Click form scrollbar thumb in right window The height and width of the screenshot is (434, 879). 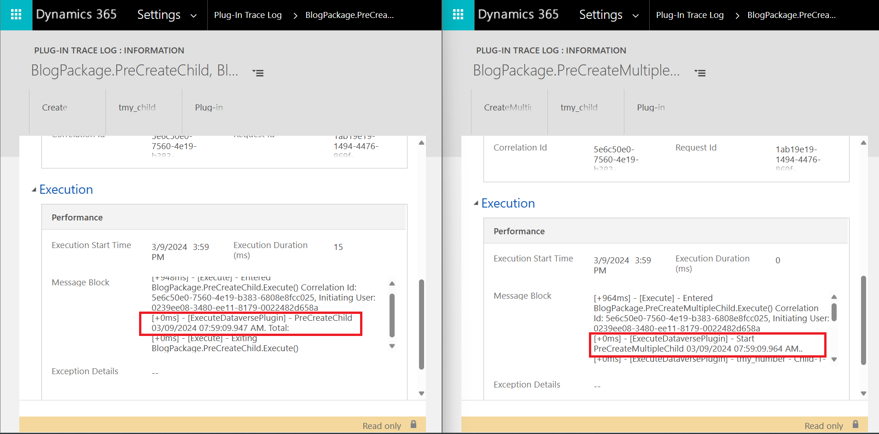click(x=863, y=320)
